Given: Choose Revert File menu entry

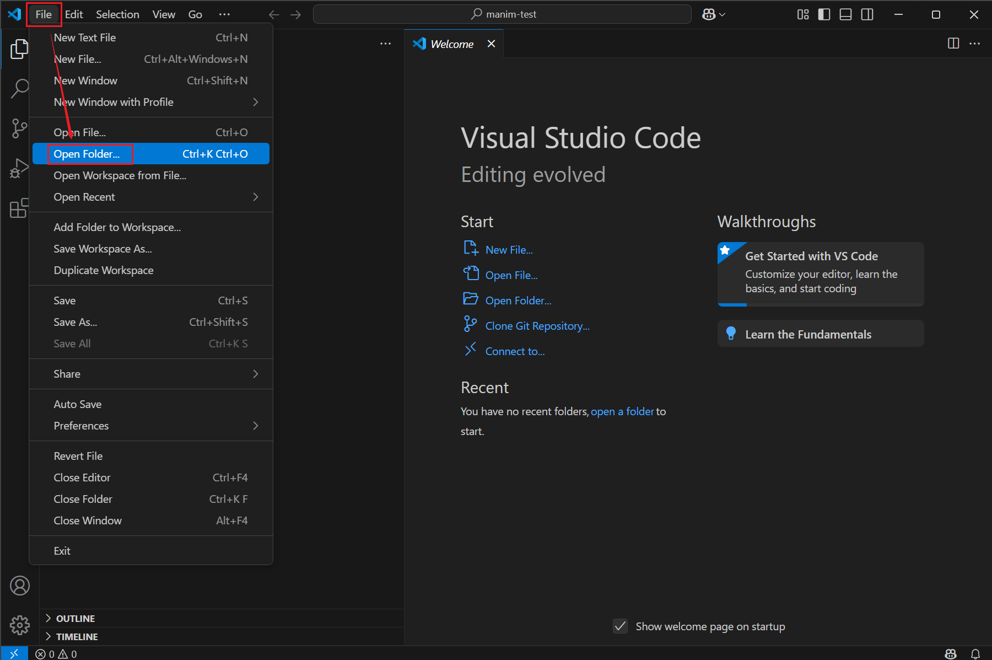Looking at the screenshot, I should (150, 456).
